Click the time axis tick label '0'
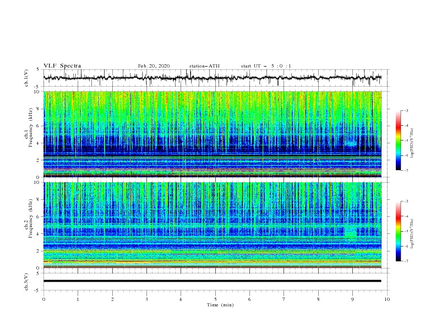Screen dimensions: 436x336 pos(43,299)
